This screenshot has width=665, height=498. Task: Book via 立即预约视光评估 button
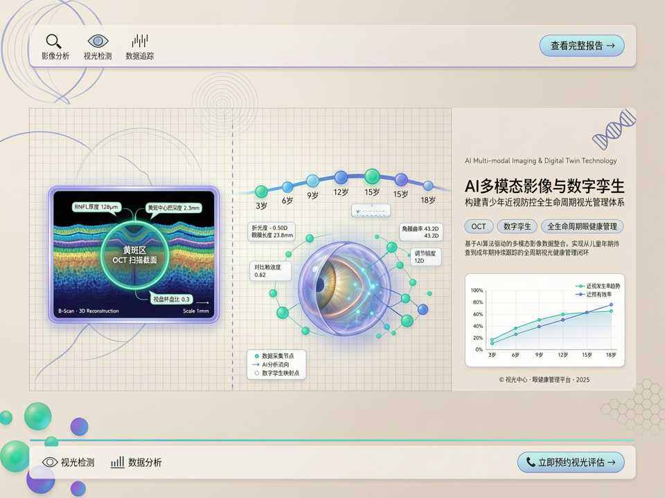(571, 463)
